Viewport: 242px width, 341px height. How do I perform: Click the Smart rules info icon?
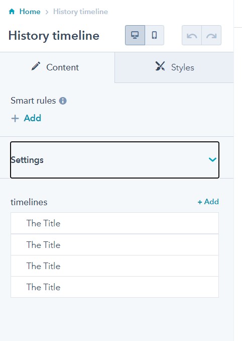tap(63, 101)
